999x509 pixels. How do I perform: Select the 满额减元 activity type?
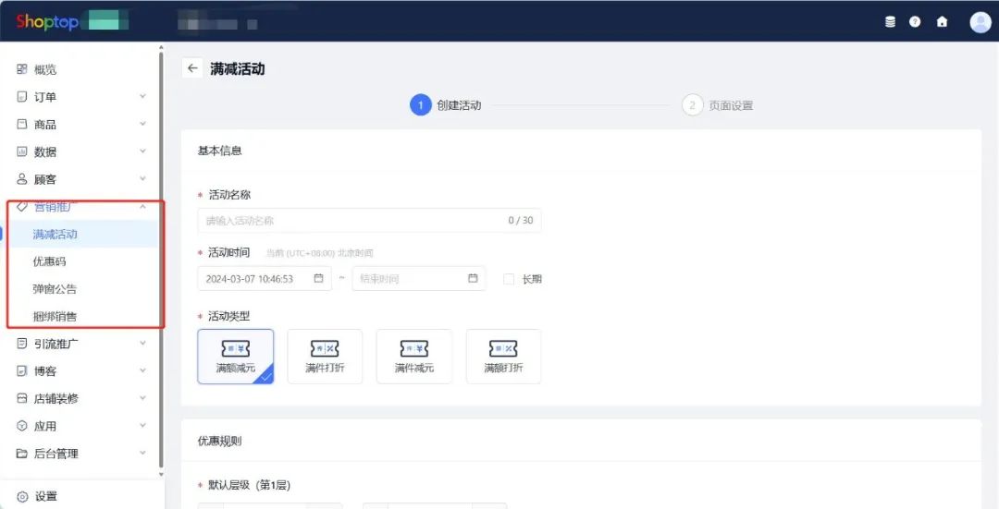pyautogui.click(x=236, y=357)
